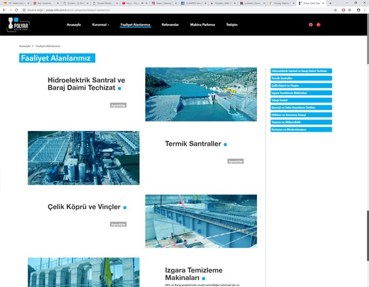The height and width of the screenshot is (287, 369).
Task: Select sidebar Hidroelektrik Santral ve Baraj Daimi Techizat
Action: [301, 71]
